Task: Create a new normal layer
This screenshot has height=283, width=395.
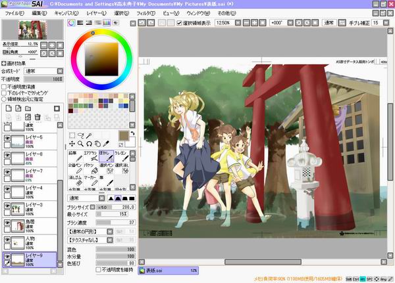Action: (9, 108)
